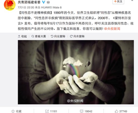Click the crown membership badge icon
This screenshot has height=113, width=138.
pyautogui.click(x=48, y=2)
